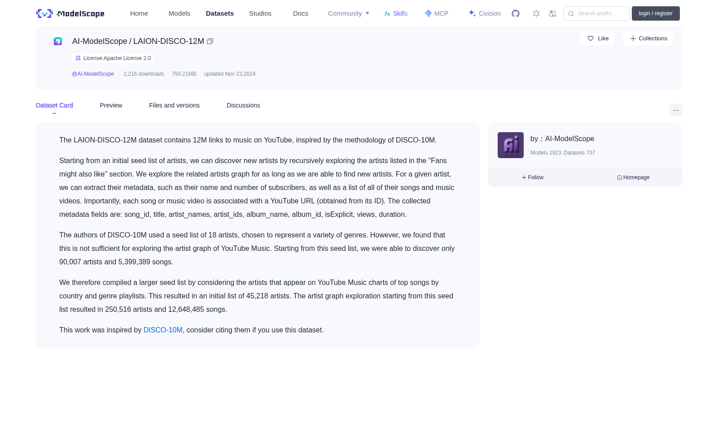The width and height of the screenshot is (718, 448).
Task: Click the dataset avatar icon beside title
Action: (58, 41)
